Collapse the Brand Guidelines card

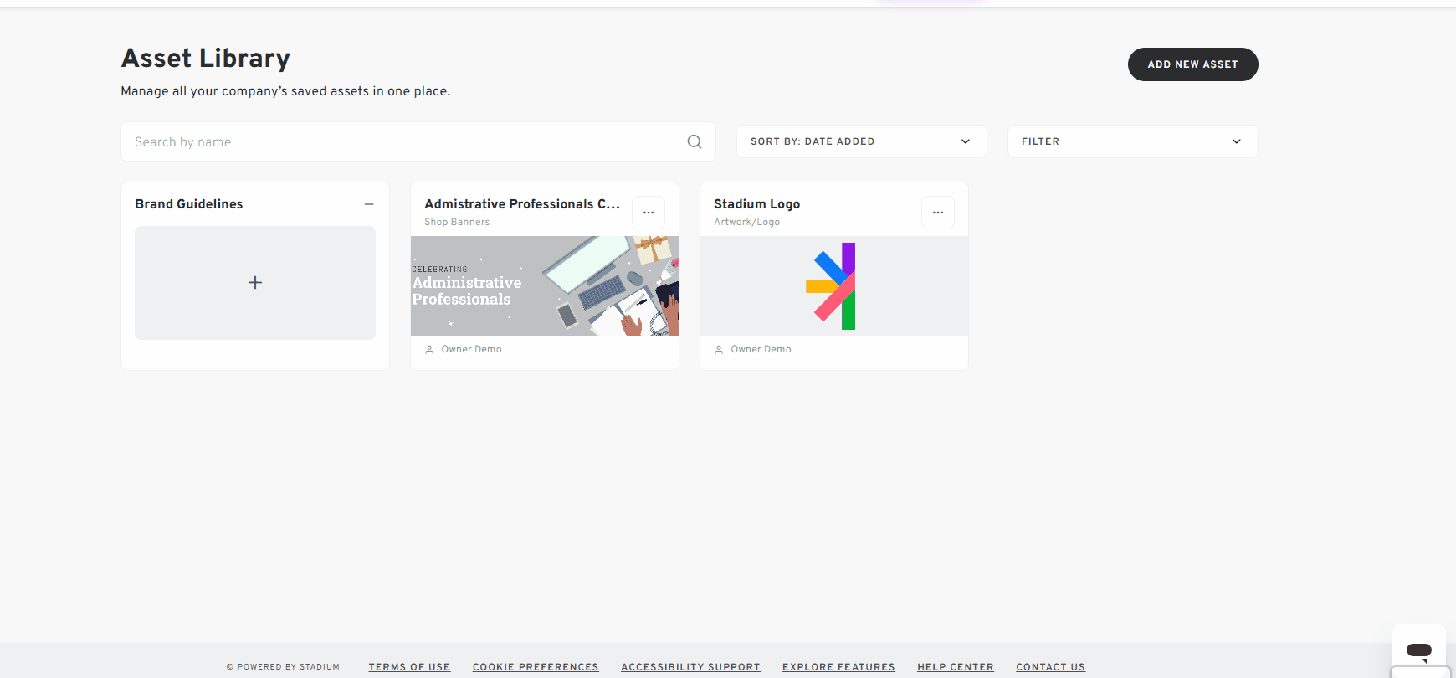[x=369, y=204]
